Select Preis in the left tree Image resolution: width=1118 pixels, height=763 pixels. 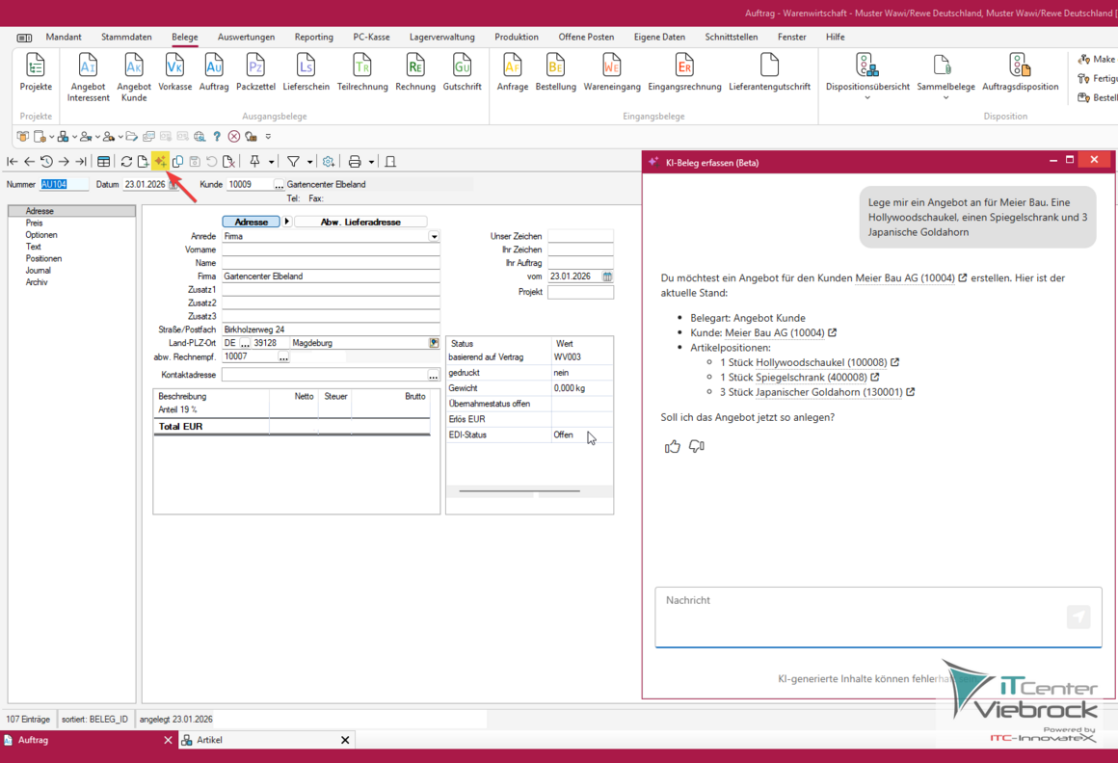pos(35,223)
